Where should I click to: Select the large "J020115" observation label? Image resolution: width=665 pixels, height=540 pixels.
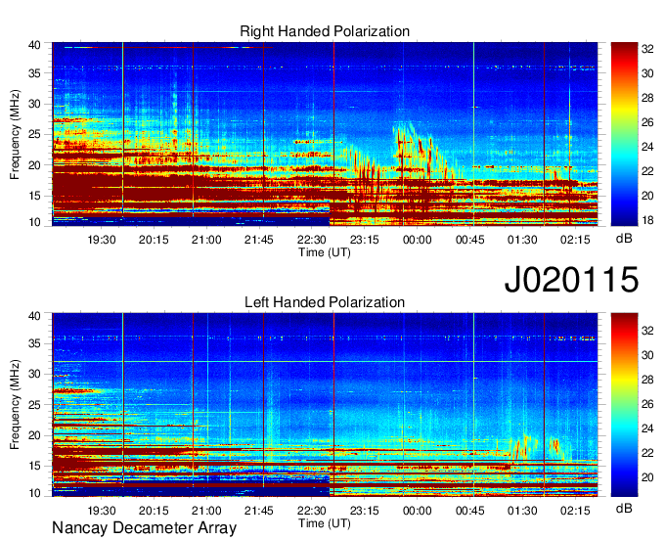(571, 280)
